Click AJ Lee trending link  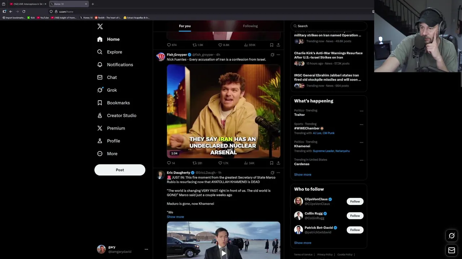click(317, 133)
